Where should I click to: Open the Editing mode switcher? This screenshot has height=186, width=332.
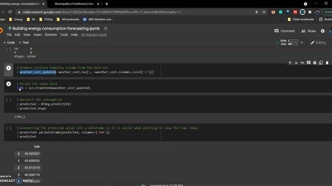click(318, 42)
